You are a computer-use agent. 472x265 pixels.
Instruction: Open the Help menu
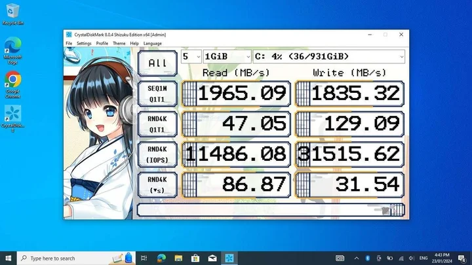point(134,43)
